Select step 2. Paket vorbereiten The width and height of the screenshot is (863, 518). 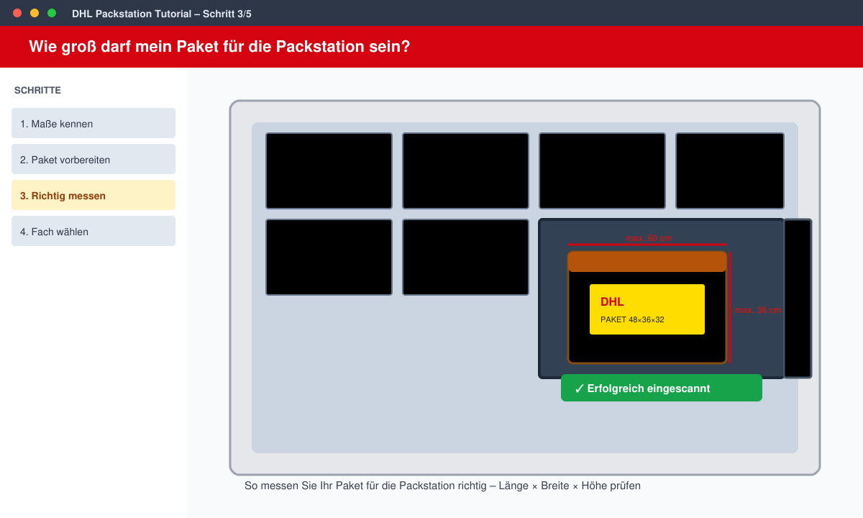93,159
